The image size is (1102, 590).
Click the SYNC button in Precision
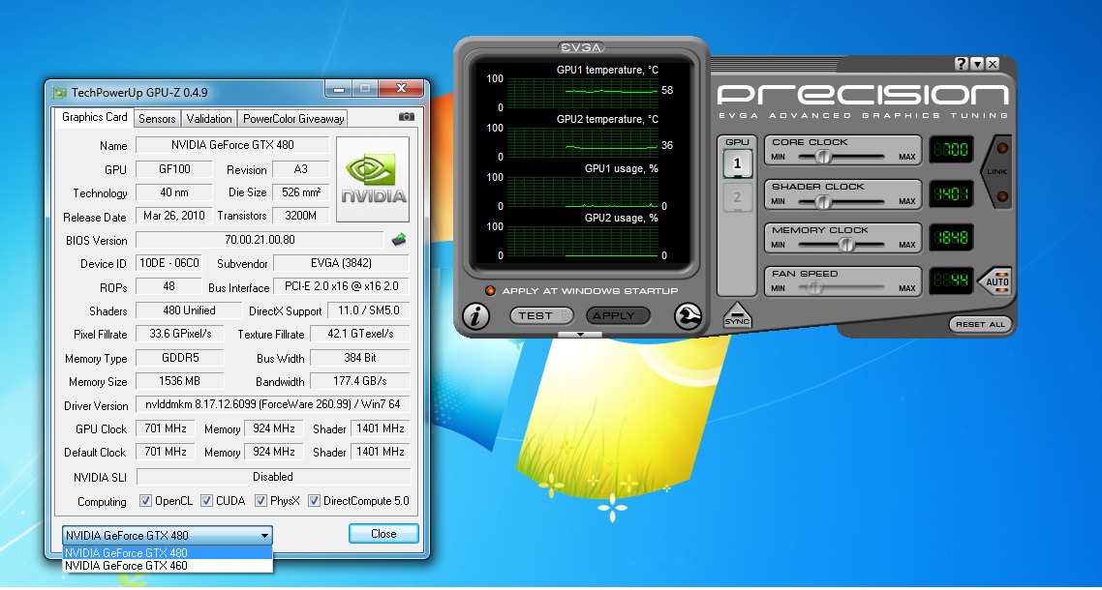coord(737,315)
